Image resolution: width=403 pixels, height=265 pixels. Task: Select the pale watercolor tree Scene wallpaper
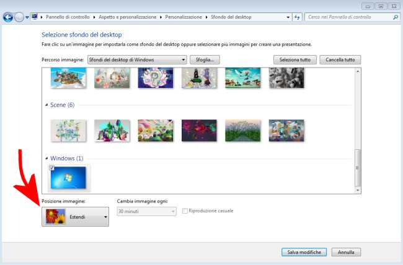coord(68,131)
